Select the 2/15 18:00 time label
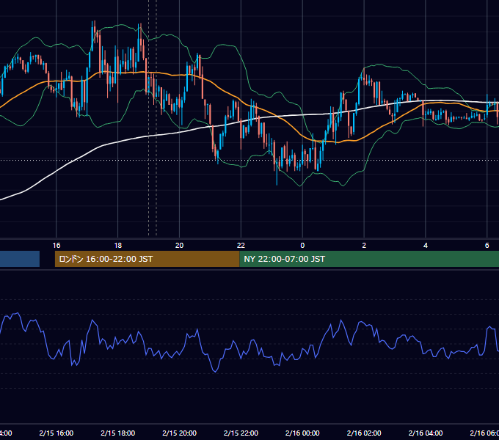Screen dimensions: 499x440 (x=117, y=433)
